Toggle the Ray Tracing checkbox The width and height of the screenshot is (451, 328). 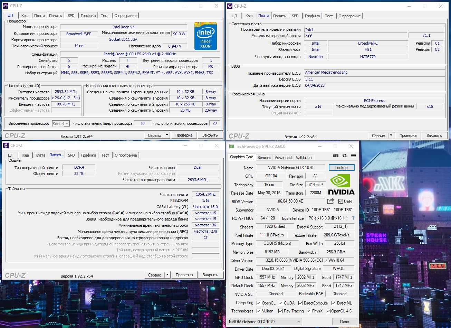[281, 311]
